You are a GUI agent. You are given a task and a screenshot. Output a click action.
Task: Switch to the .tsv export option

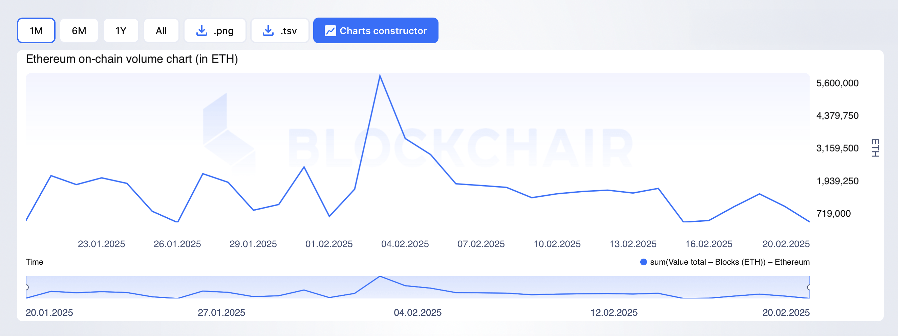(x=280, y=30)
